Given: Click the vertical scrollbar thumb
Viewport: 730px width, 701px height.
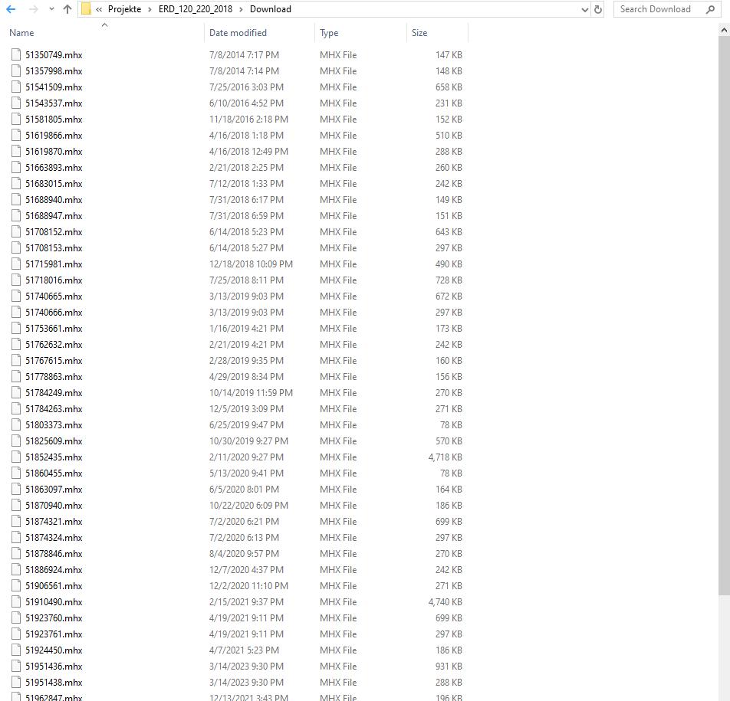Looking at the screenshot, I should (724, 316).
